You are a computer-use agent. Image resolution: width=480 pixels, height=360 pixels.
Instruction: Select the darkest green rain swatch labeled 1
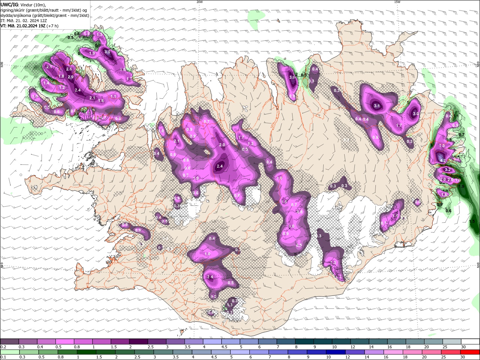86,352
